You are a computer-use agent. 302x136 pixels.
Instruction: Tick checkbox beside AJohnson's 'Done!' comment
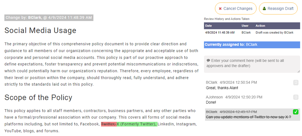(296, 97)
